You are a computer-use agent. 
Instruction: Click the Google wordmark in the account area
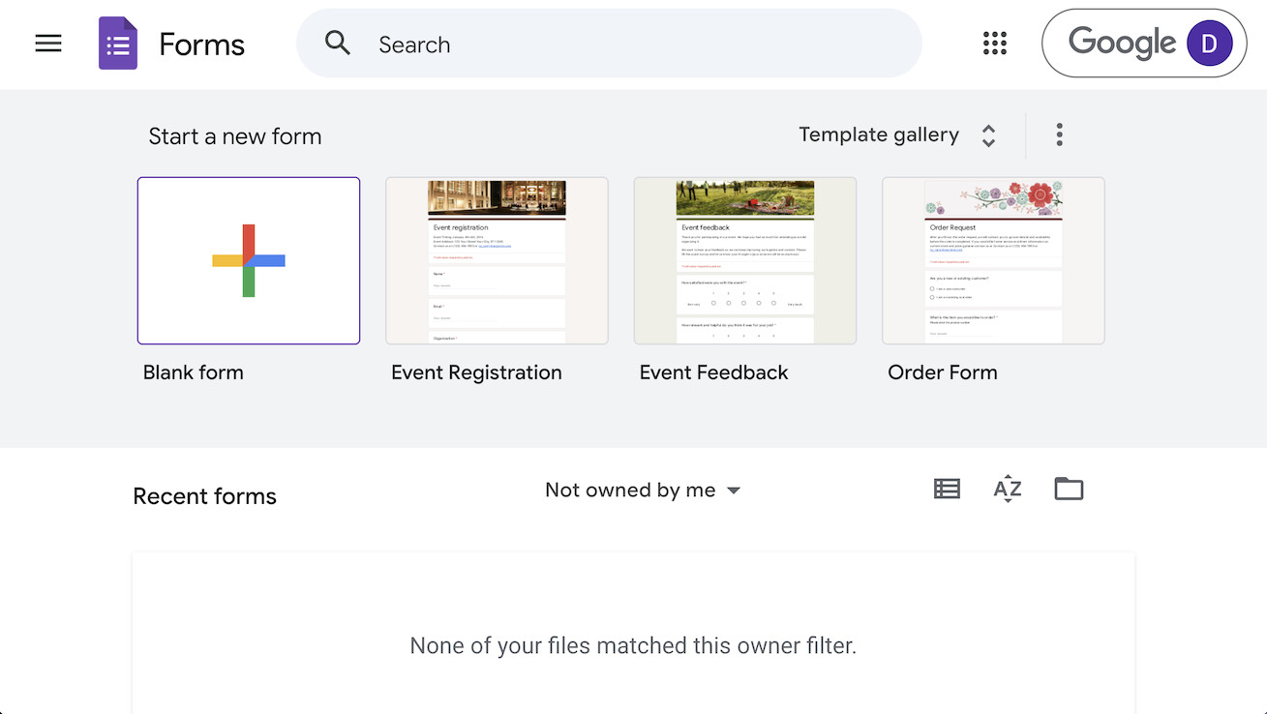pyautogui.click(x=1122, y=43)
